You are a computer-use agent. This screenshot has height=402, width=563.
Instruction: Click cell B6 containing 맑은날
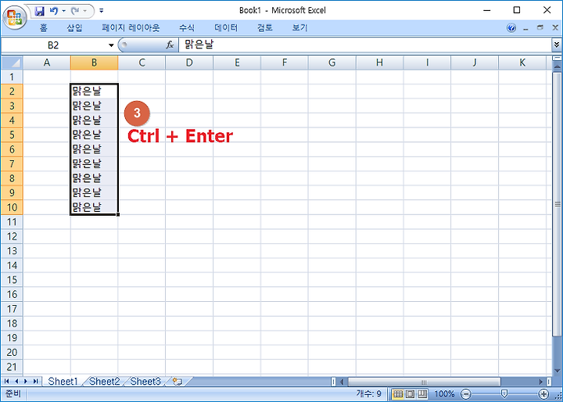(x=94, y=149)
